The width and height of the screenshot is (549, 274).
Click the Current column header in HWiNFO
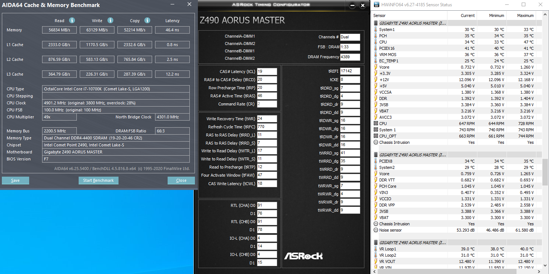462,15
